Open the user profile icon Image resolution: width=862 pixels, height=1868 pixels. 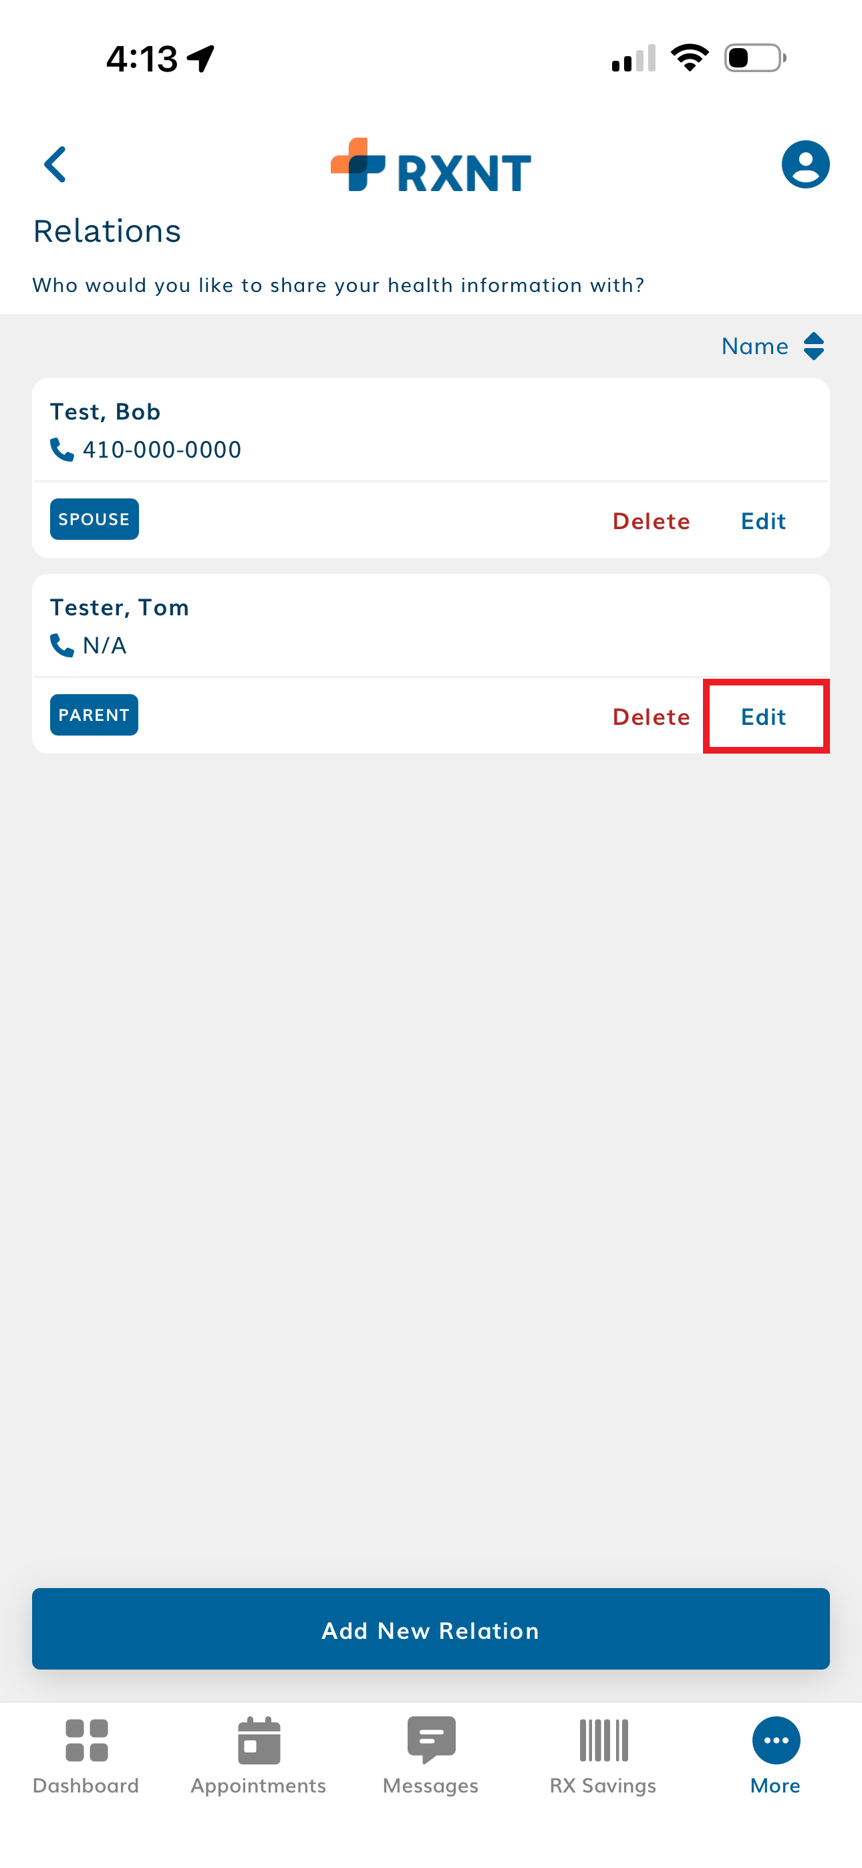805,164
